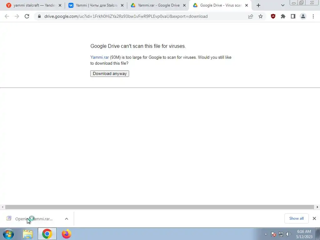Click the Action Center flag icon
This screenshot has width=320, height=240.
(273, 234)
